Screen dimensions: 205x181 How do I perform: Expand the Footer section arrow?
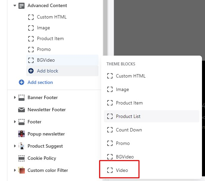coord(15,122)
